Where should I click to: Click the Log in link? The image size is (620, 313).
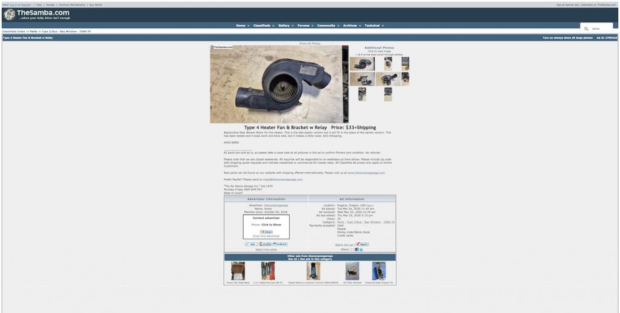click(12, 5)
